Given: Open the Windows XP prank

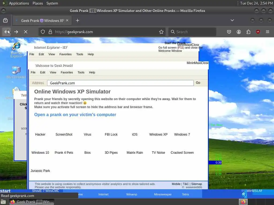Looking at the screenshot, I should 158,135.
